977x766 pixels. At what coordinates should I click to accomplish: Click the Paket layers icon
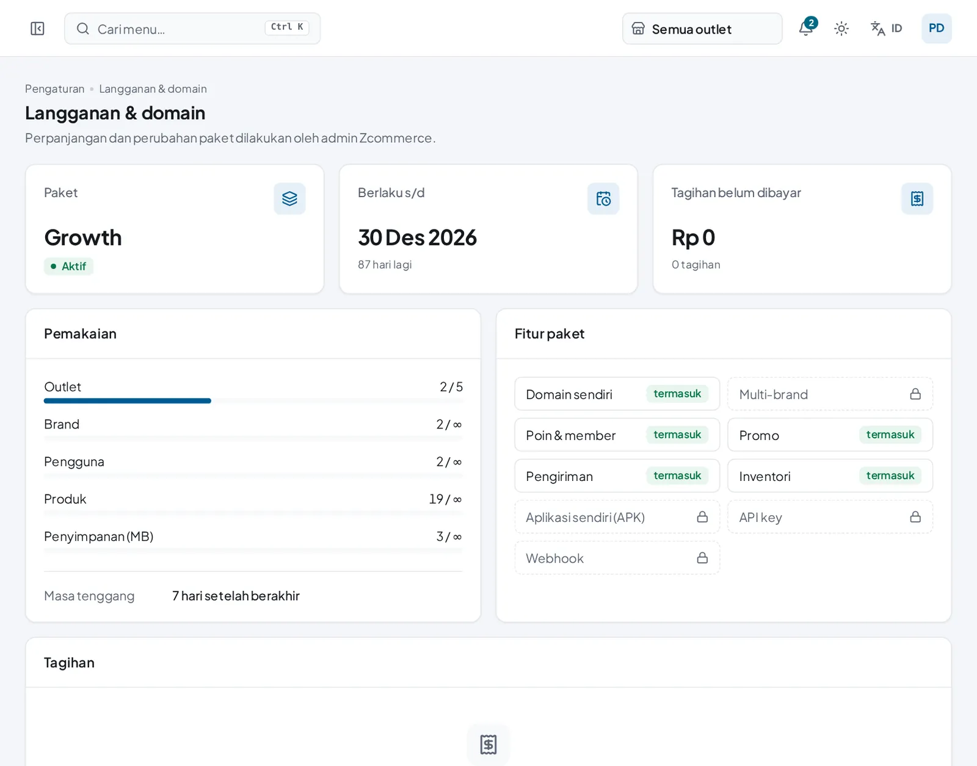(289, 198)
